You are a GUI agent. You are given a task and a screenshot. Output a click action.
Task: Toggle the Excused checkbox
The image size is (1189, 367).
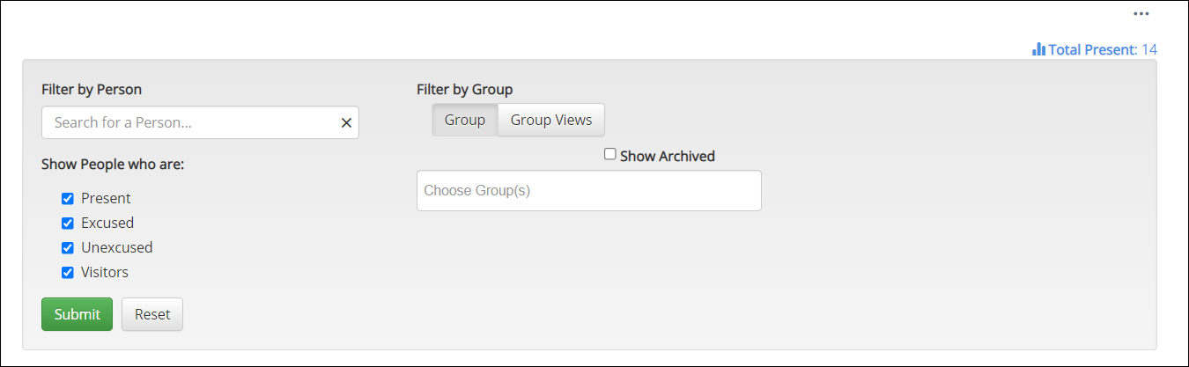point(68,224)
